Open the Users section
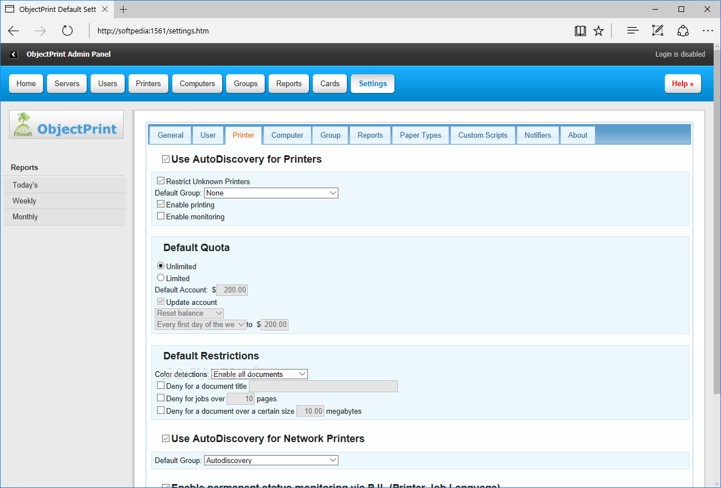 pyautogui.click(x=108, y=83)
